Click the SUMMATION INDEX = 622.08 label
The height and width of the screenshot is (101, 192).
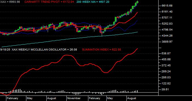click(101, 50)
